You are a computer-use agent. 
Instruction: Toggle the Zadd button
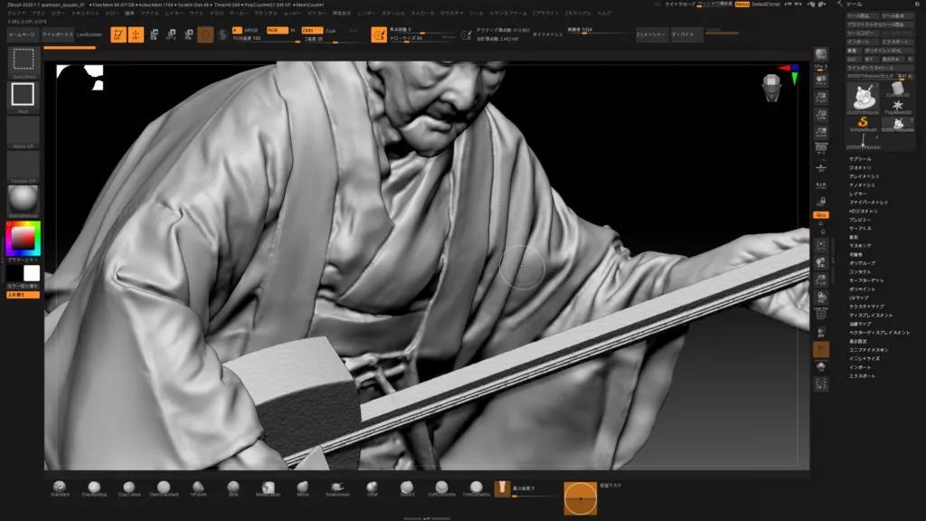[312, 30]
